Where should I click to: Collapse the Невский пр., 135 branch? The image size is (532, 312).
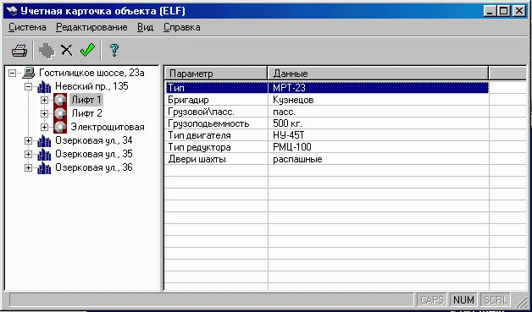[29, 87]
